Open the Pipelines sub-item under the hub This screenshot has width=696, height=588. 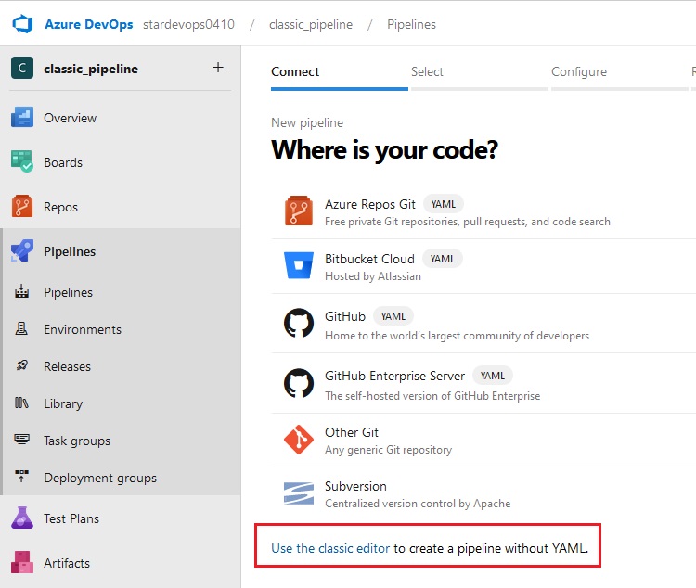[x=69, y=292]
